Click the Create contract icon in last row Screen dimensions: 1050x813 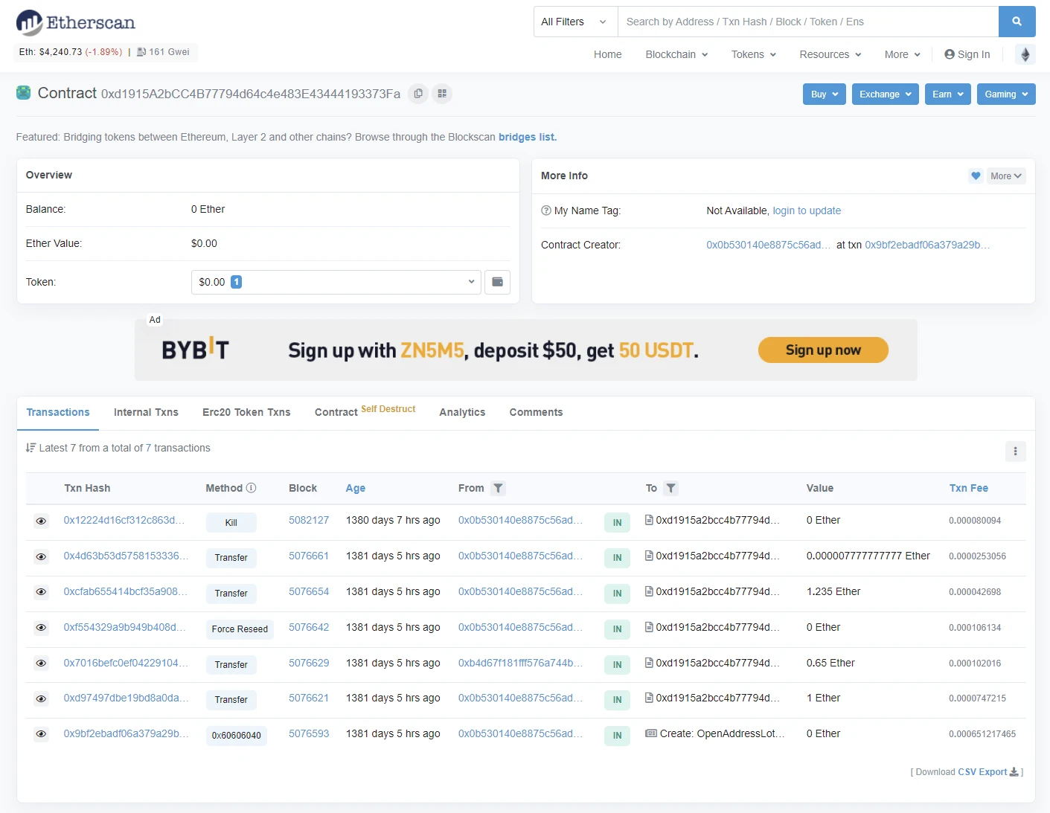click(x=651, y=733)
